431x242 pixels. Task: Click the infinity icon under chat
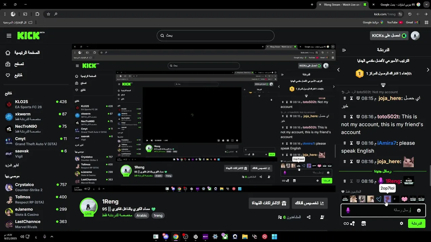(x=346, y=224)
